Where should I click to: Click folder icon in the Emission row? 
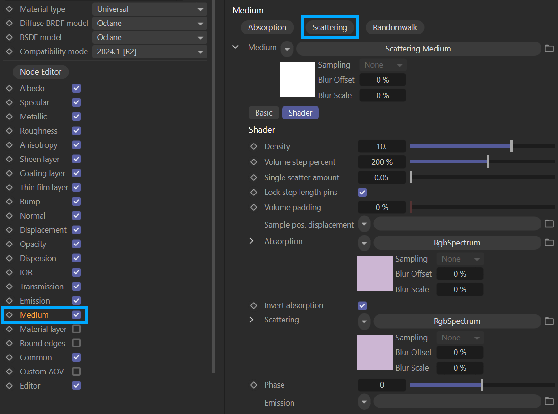tap(549, 401)
